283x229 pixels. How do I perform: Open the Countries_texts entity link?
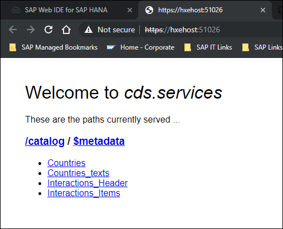pos(78,173)
